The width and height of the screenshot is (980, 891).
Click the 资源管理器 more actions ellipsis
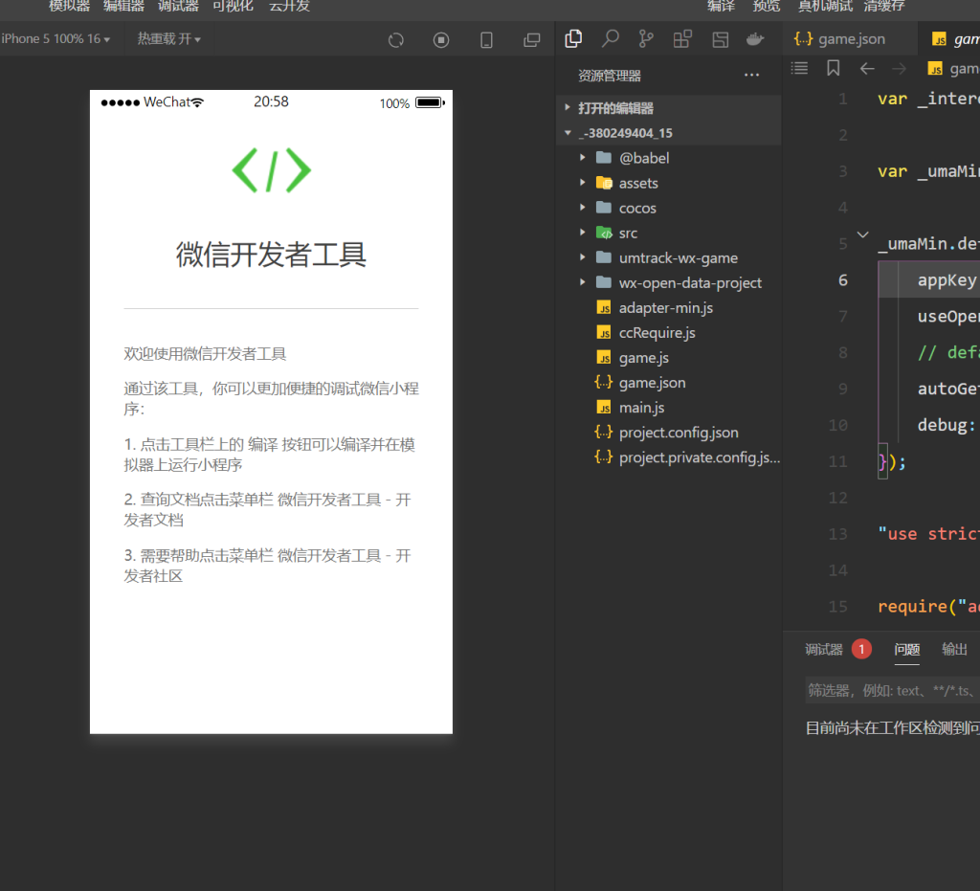pos(751,76)
